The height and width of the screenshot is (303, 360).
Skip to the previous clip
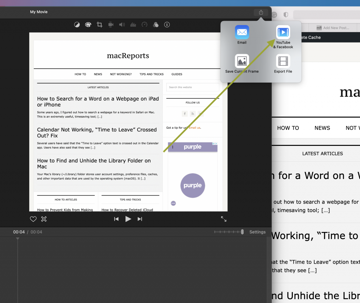click(116, 219)
